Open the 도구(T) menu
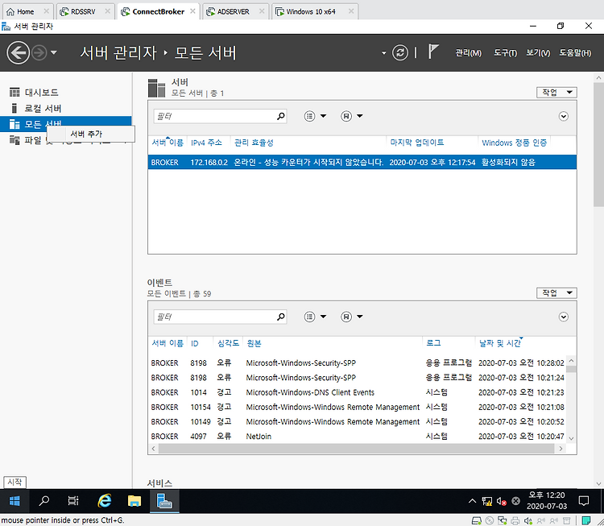Viewport: 604px width, 526px height. click(505, 53)
